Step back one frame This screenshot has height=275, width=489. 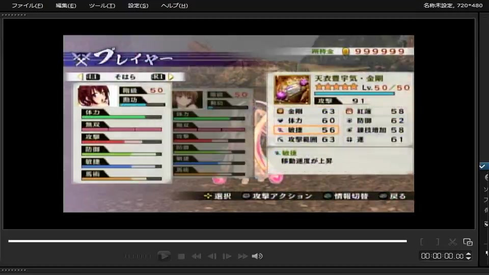point(212,256)
